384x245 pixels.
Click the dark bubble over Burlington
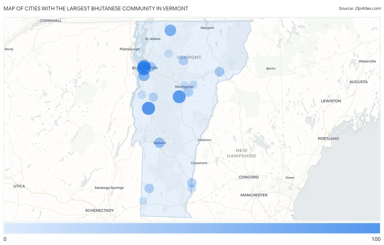click(x=144, y=67)
